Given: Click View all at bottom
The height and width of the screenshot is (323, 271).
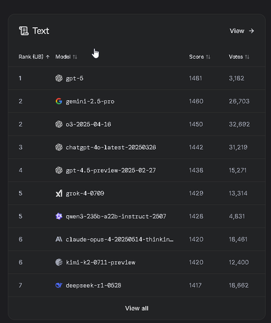Looking at the screenshot, I should (136, 308).
